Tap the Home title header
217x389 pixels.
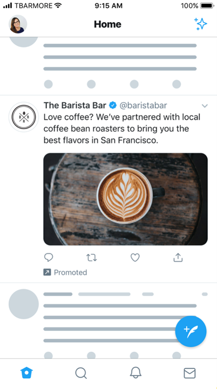(x=107, y=24)
